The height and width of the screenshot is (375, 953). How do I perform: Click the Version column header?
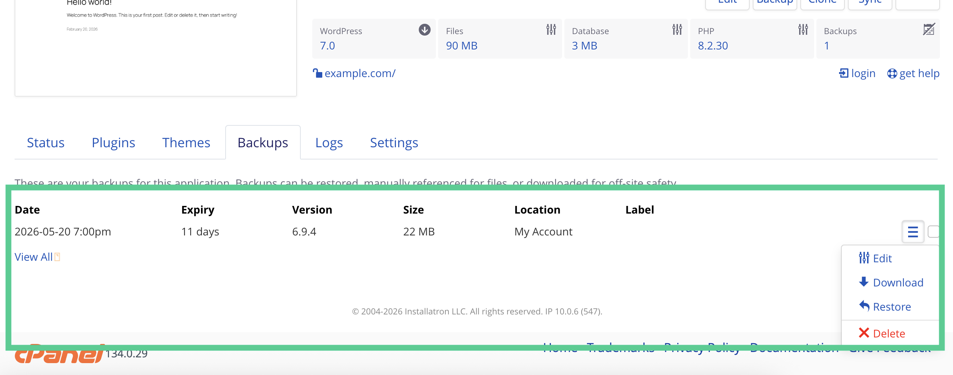click(312, 210)
